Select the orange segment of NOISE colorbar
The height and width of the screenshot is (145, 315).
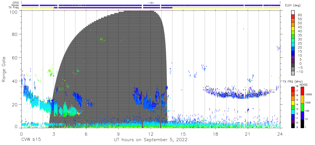[302, 99]
